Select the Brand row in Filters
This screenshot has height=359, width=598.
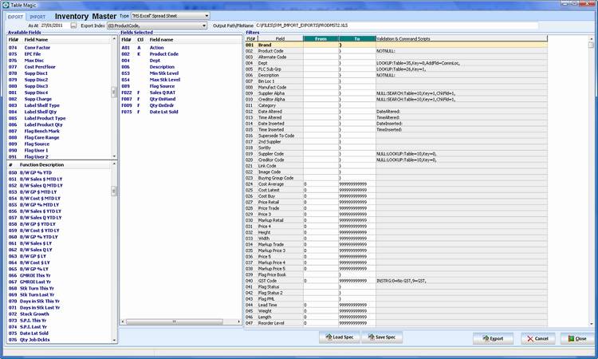395,45
